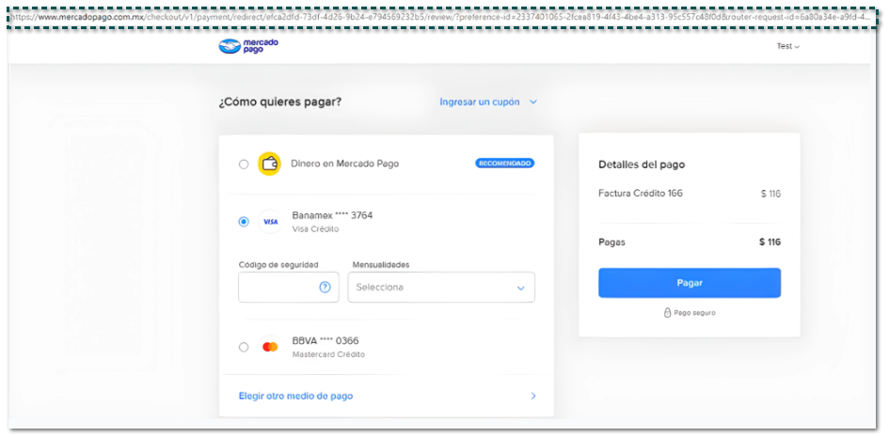
Task: Click the blue Pagar button
Action: 690,283
